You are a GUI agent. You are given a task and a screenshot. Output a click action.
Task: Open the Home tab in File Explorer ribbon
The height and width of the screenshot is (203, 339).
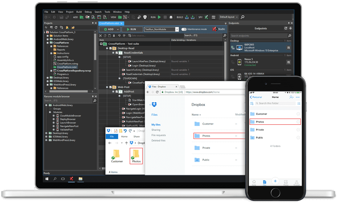point(124,137)
